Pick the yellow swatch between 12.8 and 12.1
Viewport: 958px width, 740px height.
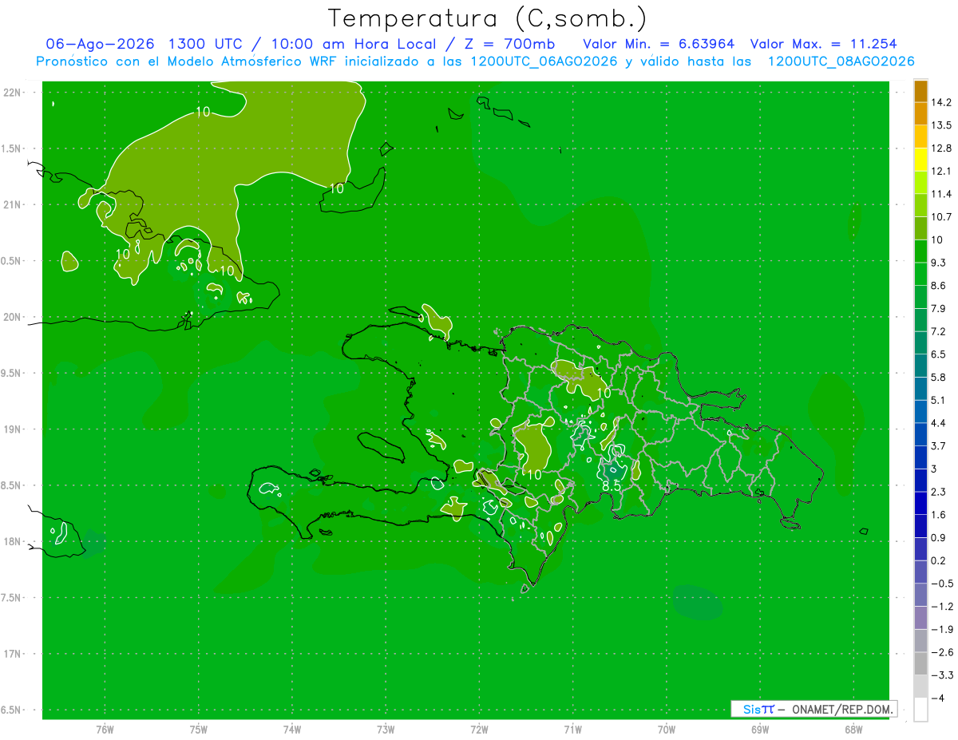tap(920, 160)
